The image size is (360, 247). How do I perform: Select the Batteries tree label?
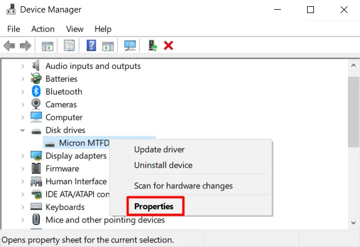[x=61, y=79]
